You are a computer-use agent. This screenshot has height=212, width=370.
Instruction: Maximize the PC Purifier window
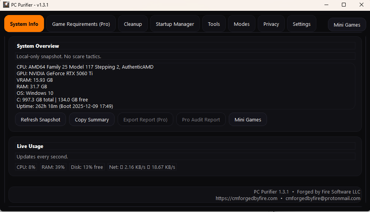tap(344, 5)
